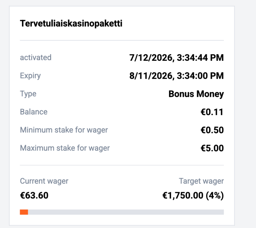Click the "Expiry" label
256x228 pixels.
[x=30, y=76]
